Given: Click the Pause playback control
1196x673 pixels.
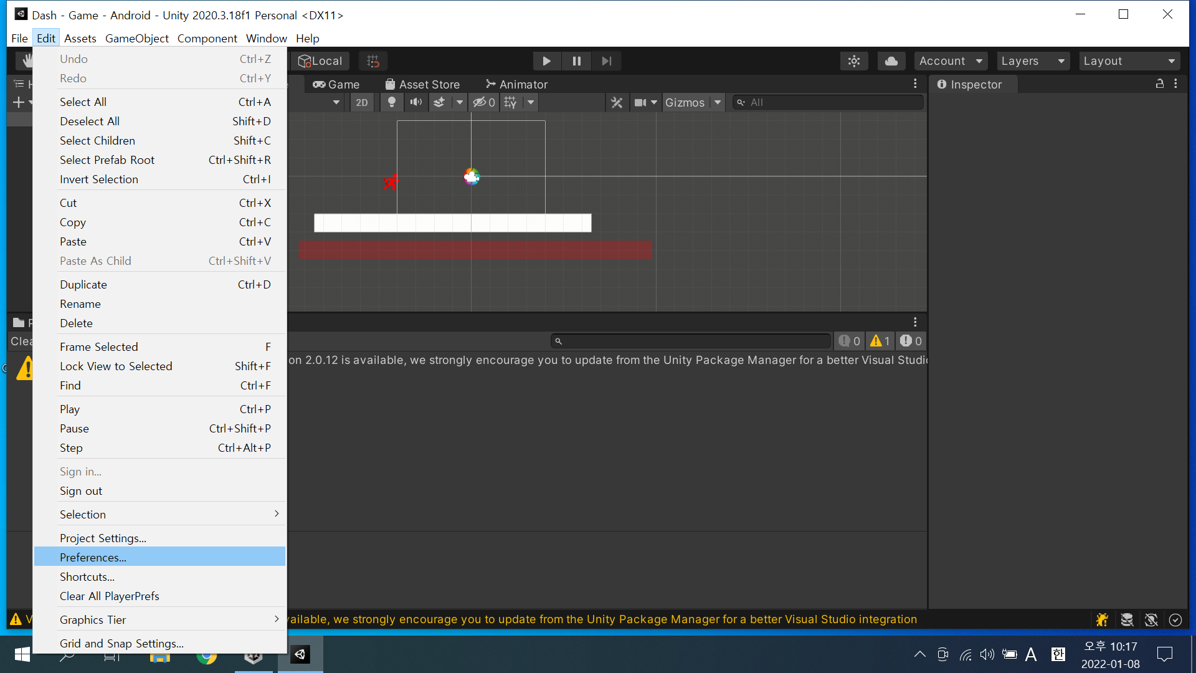Looking at the screenshot, I should 576,61.
